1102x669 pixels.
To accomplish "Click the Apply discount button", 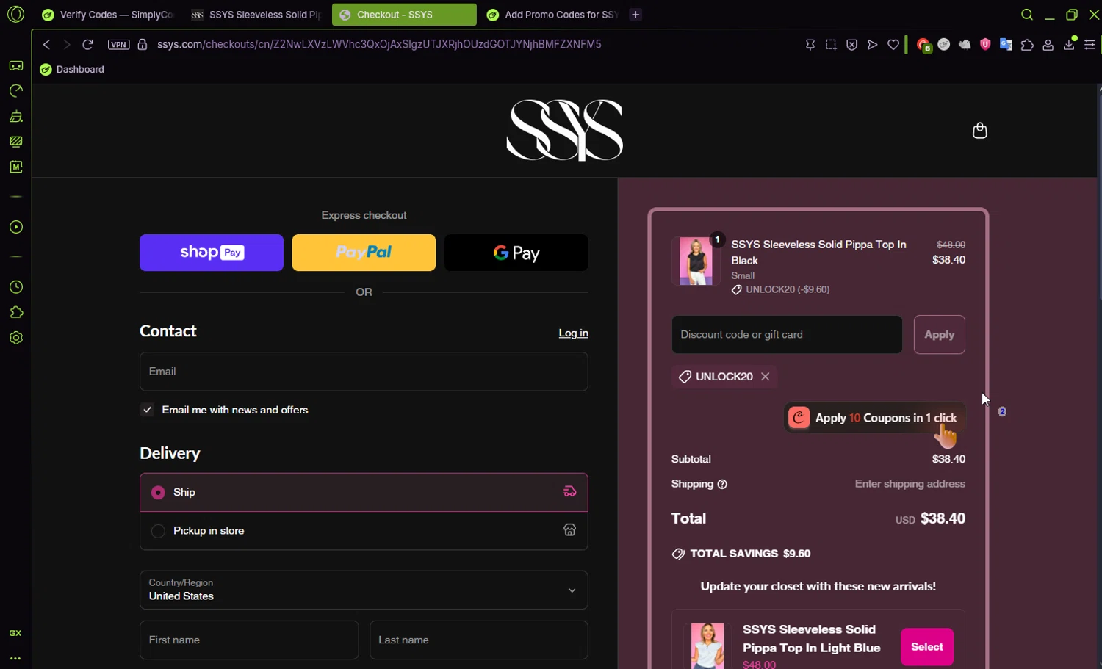I will pos(939,335).
